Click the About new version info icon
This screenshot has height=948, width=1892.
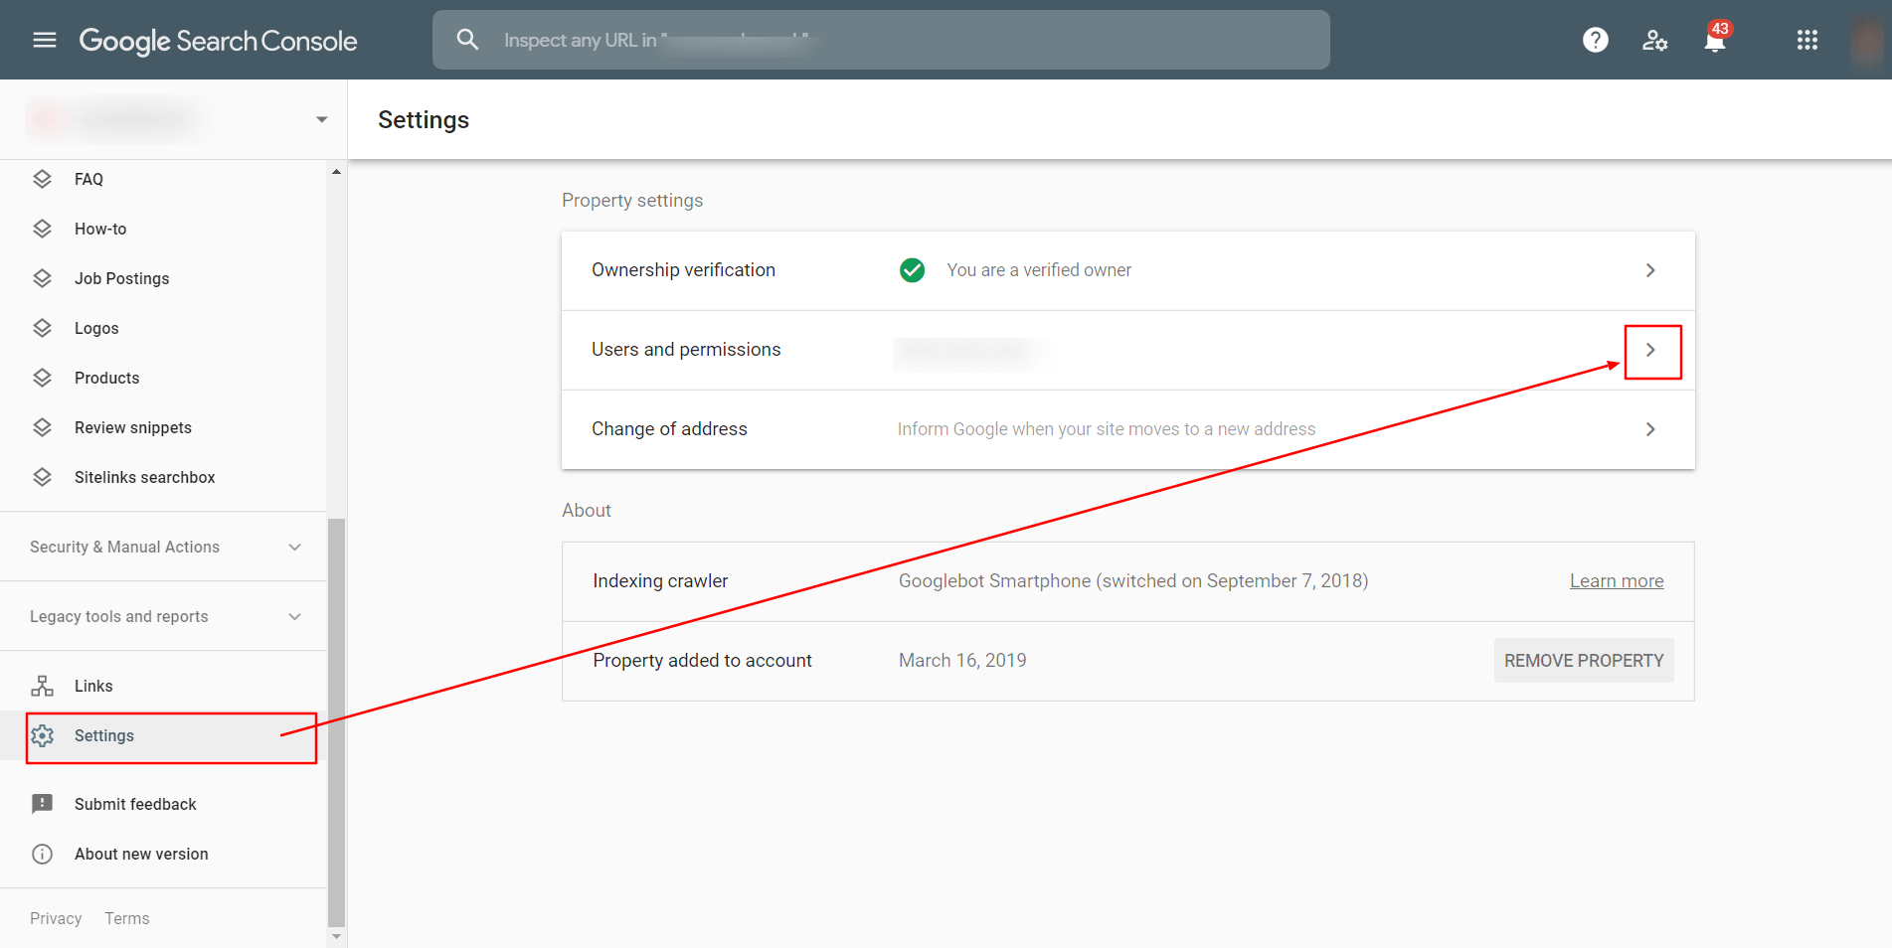click(x=42, y=853)
